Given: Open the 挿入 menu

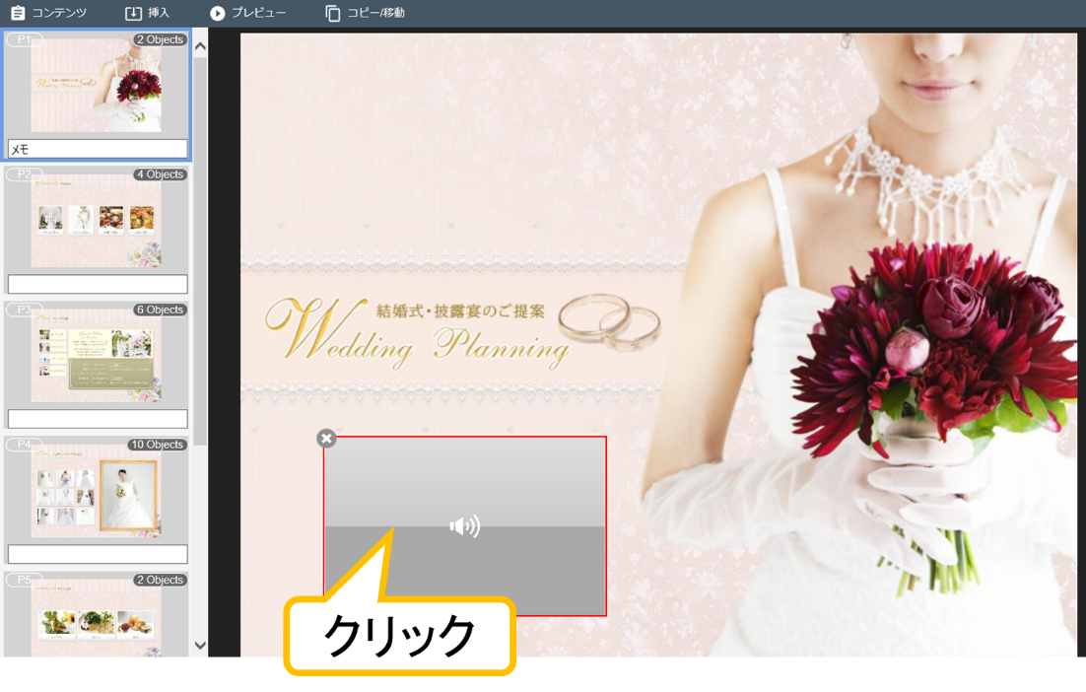Looking at the screenshot, I should [x=147, y=13].
